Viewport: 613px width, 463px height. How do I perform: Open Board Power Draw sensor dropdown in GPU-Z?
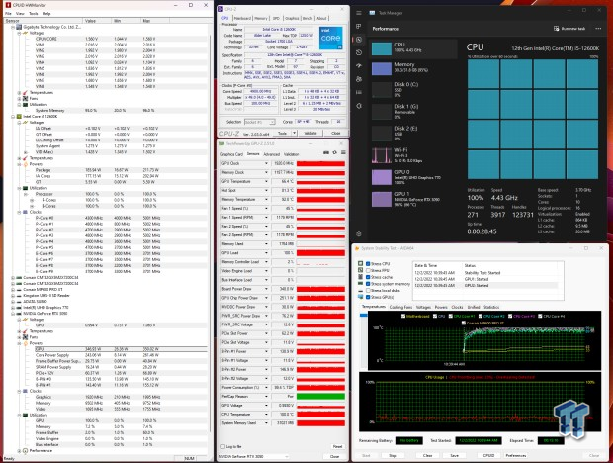point(266,289)
